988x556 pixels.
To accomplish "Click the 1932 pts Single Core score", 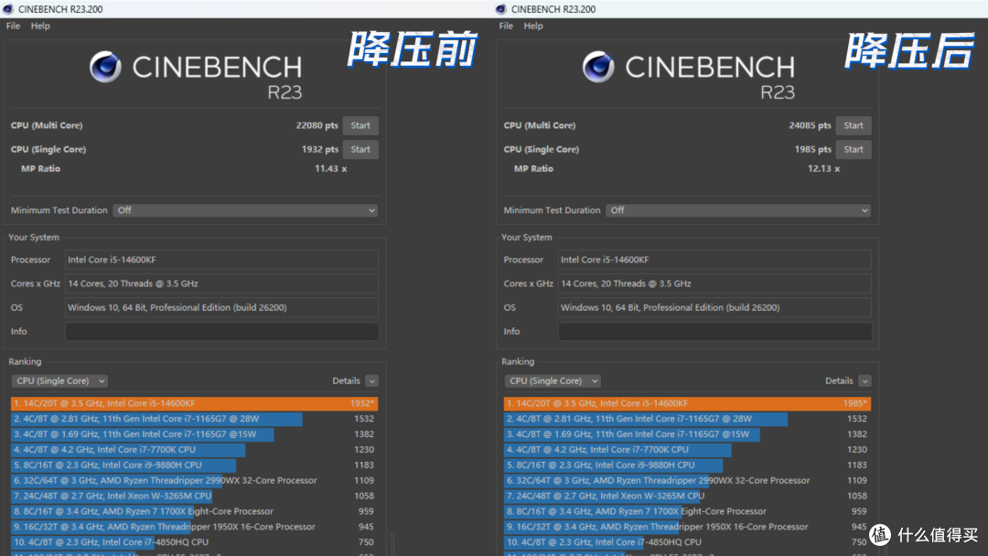I will pos(320,149).
